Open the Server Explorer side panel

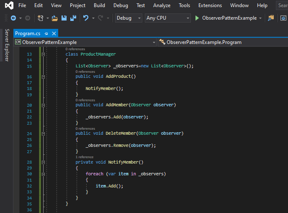7,45
